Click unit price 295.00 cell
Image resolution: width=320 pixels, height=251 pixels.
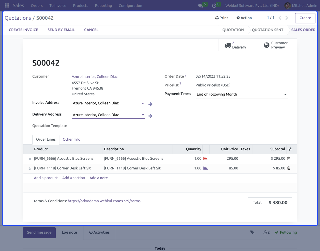pyautogui.click(x=232, y=159)
